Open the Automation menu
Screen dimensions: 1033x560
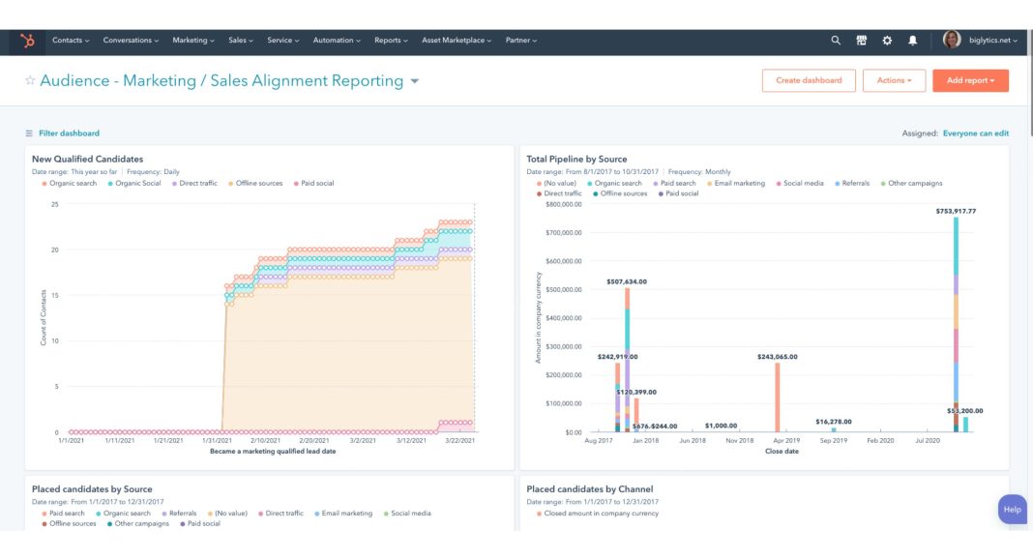[x=337, y=40]
